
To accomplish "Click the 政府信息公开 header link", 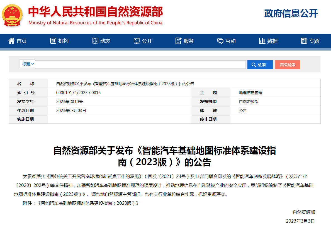I will pyautogui.click(x=291, y=13).
